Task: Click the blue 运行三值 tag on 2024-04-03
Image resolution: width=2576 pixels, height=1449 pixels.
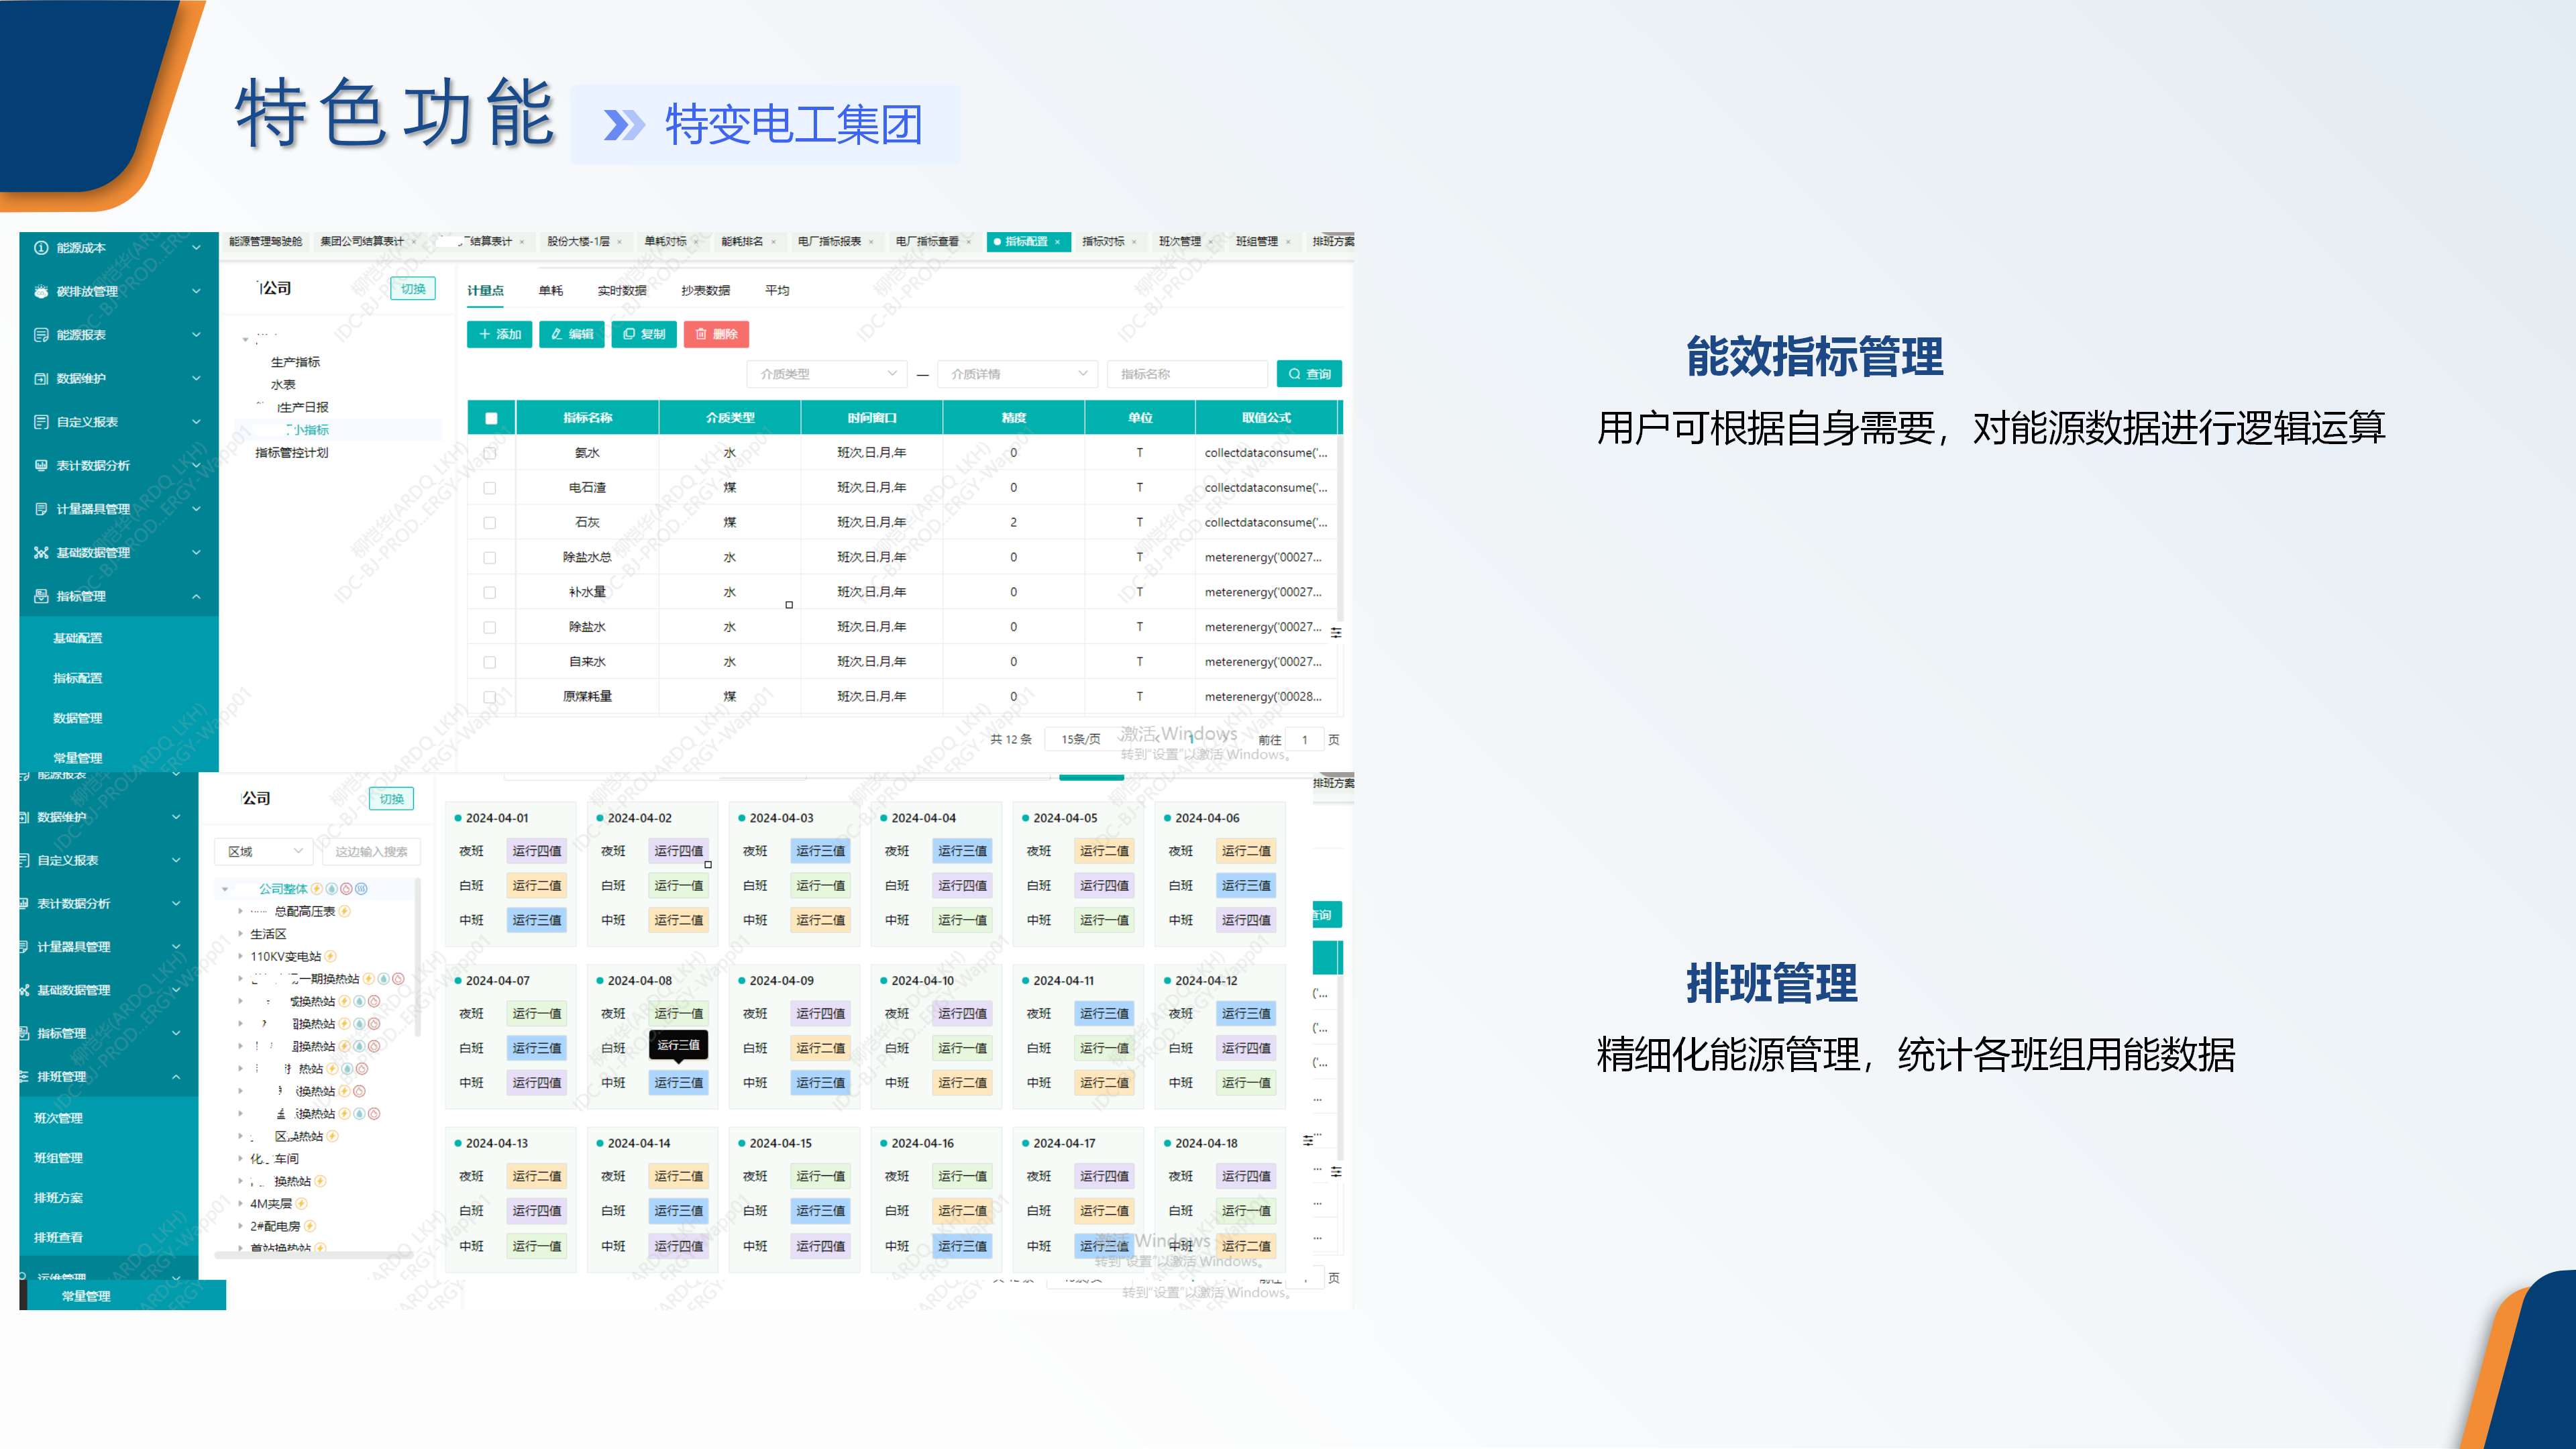Action: click(x=820, y=851)
